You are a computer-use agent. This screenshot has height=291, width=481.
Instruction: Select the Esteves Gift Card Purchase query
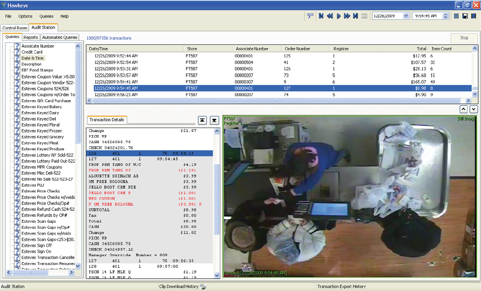pos(46,101)
